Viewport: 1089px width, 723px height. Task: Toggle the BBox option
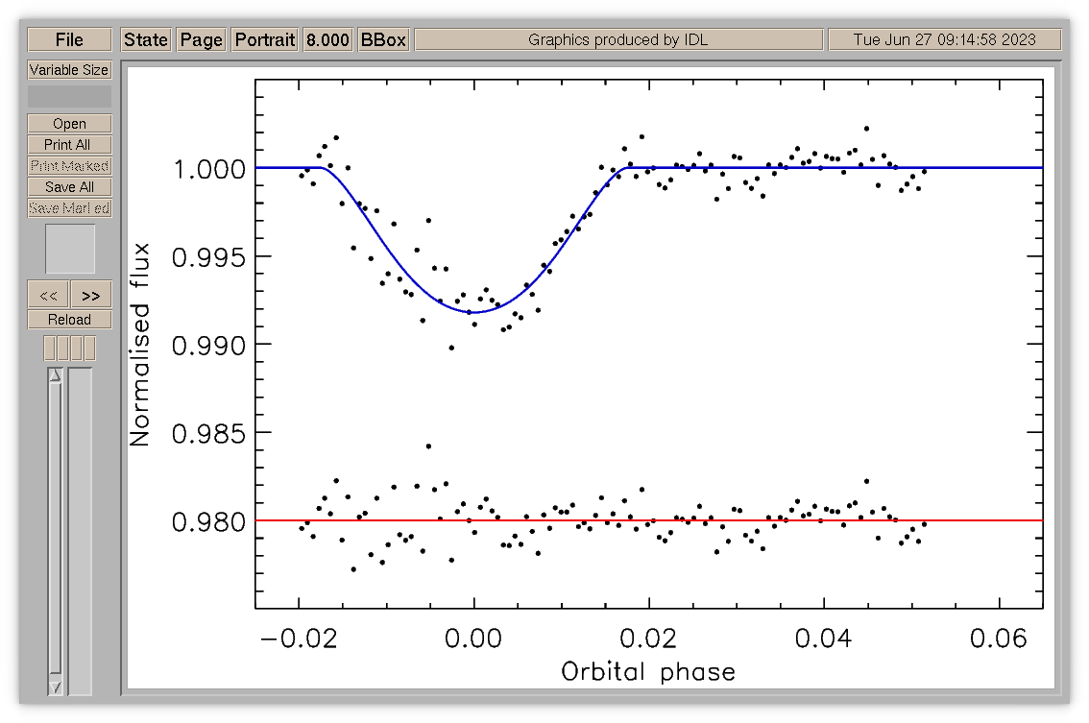click(x=383, y=39)
